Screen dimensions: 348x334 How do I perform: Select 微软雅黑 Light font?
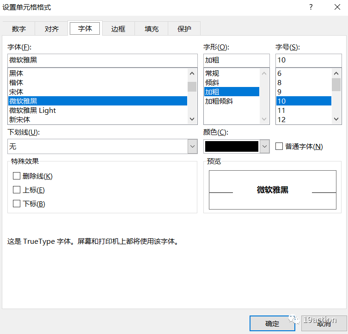(98, 110)
